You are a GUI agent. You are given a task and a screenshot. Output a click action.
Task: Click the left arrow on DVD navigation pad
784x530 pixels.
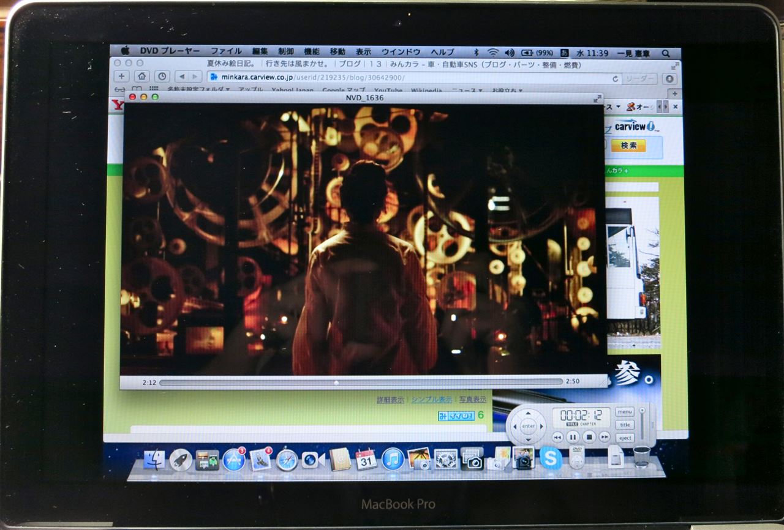(x=514, y=426)
